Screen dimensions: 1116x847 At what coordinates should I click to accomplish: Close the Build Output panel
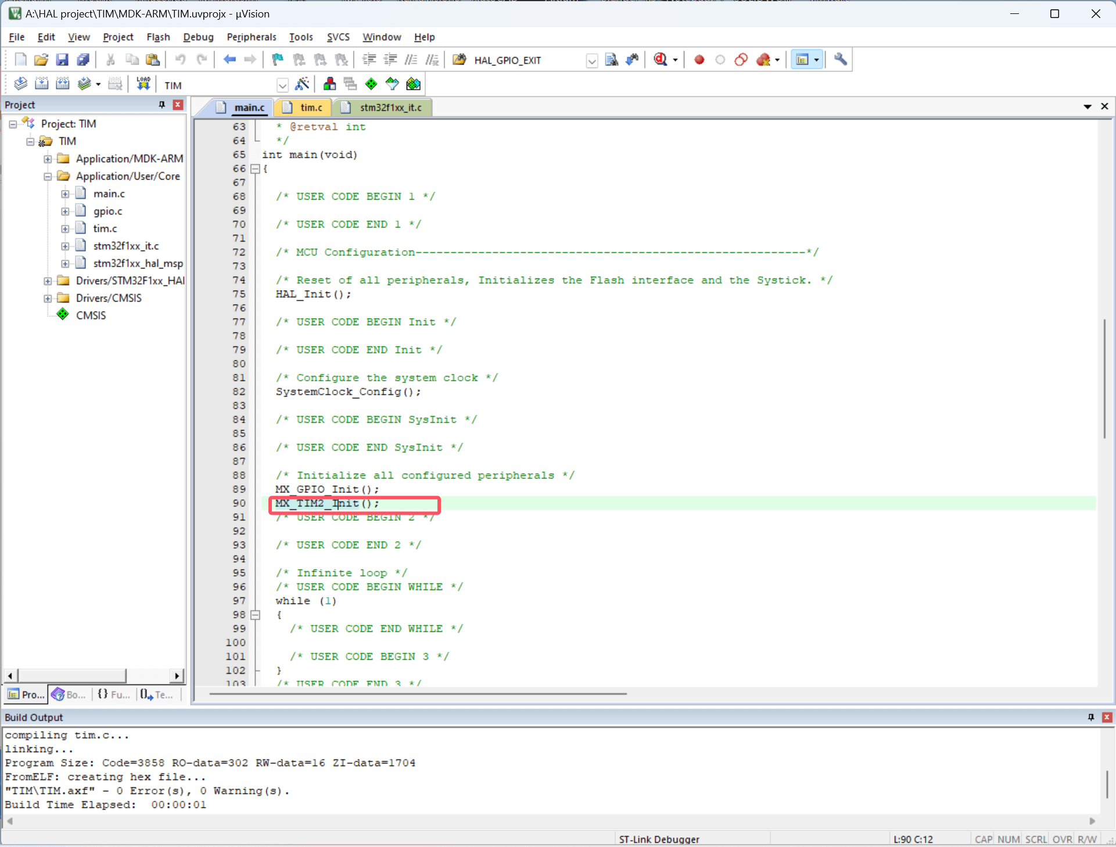click(x=1107, y=717)
